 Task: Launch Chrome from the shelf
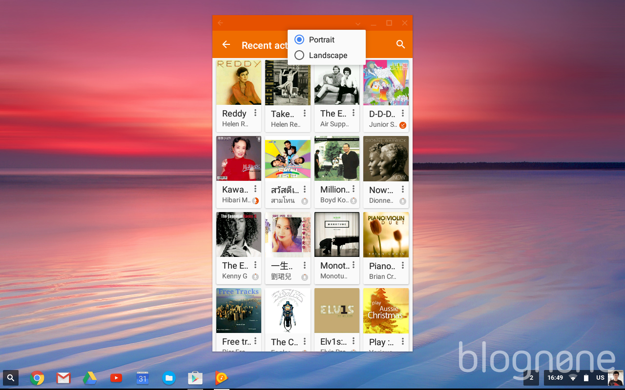click(x=37, y=378)
